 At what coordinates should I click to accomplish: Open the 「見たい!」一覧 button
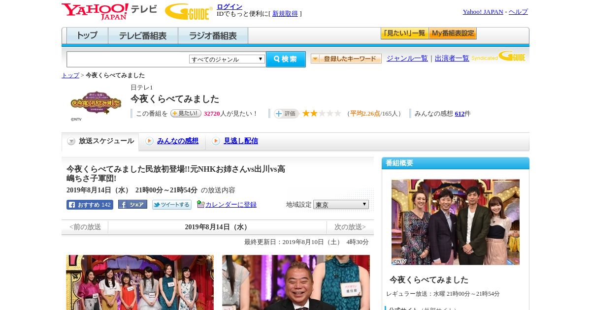coord(404,33)
